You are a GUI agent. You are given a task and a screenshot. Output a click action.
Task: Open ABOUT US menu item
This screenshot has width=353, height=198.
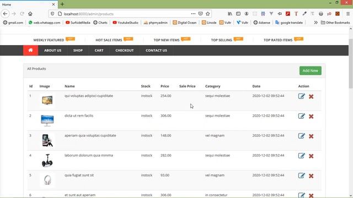[x=53, y=50]
